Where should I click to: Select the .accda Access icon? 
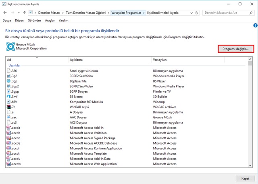(8, 128)
